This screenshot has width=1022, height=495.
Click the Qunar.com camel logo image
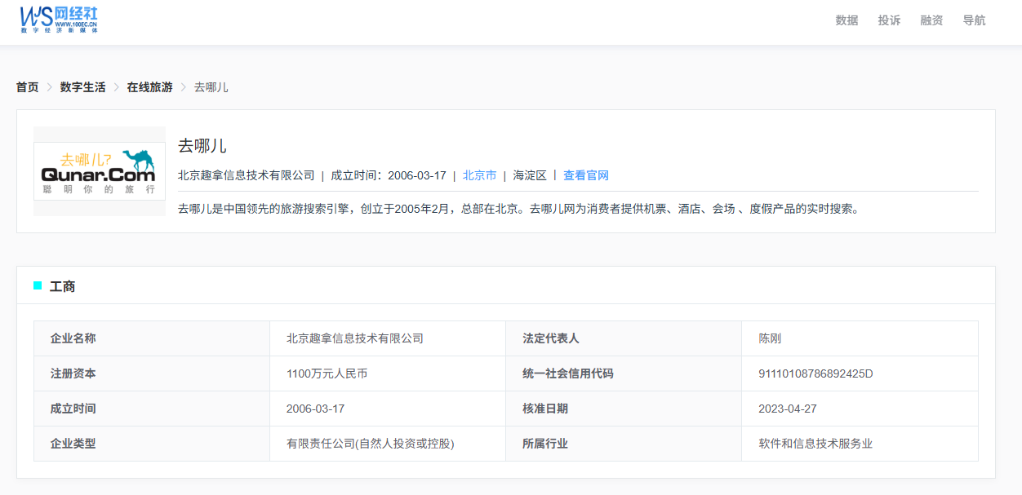tap(99, 171)
